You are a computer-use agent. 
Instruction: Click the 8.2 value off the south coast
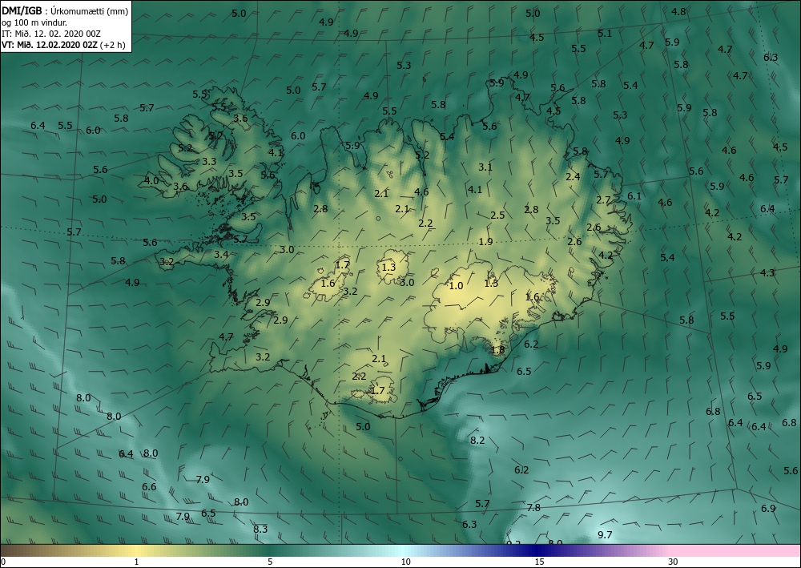[477, 441]
